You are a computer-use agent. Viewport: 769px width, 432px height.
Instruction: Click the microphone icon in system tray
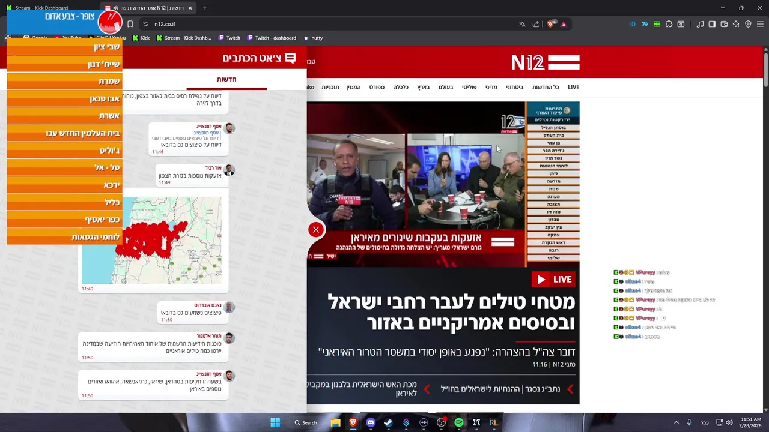[689, 422]
